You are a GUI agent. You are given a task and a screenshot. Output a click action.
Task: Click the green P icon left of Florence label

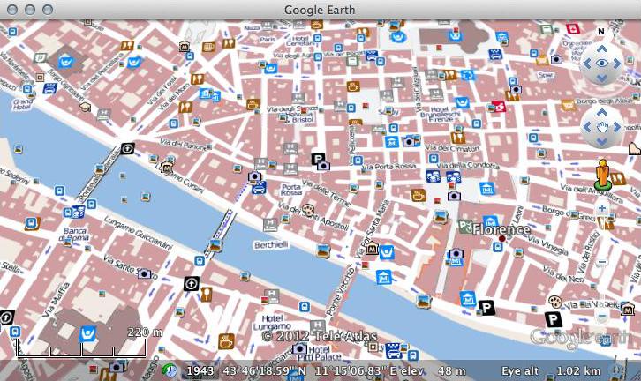(x=465, y=226)
